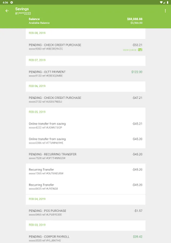Screen dimensions: 171x243
Task: Tap the Savings account title
Action: click(x=22, y=9)
